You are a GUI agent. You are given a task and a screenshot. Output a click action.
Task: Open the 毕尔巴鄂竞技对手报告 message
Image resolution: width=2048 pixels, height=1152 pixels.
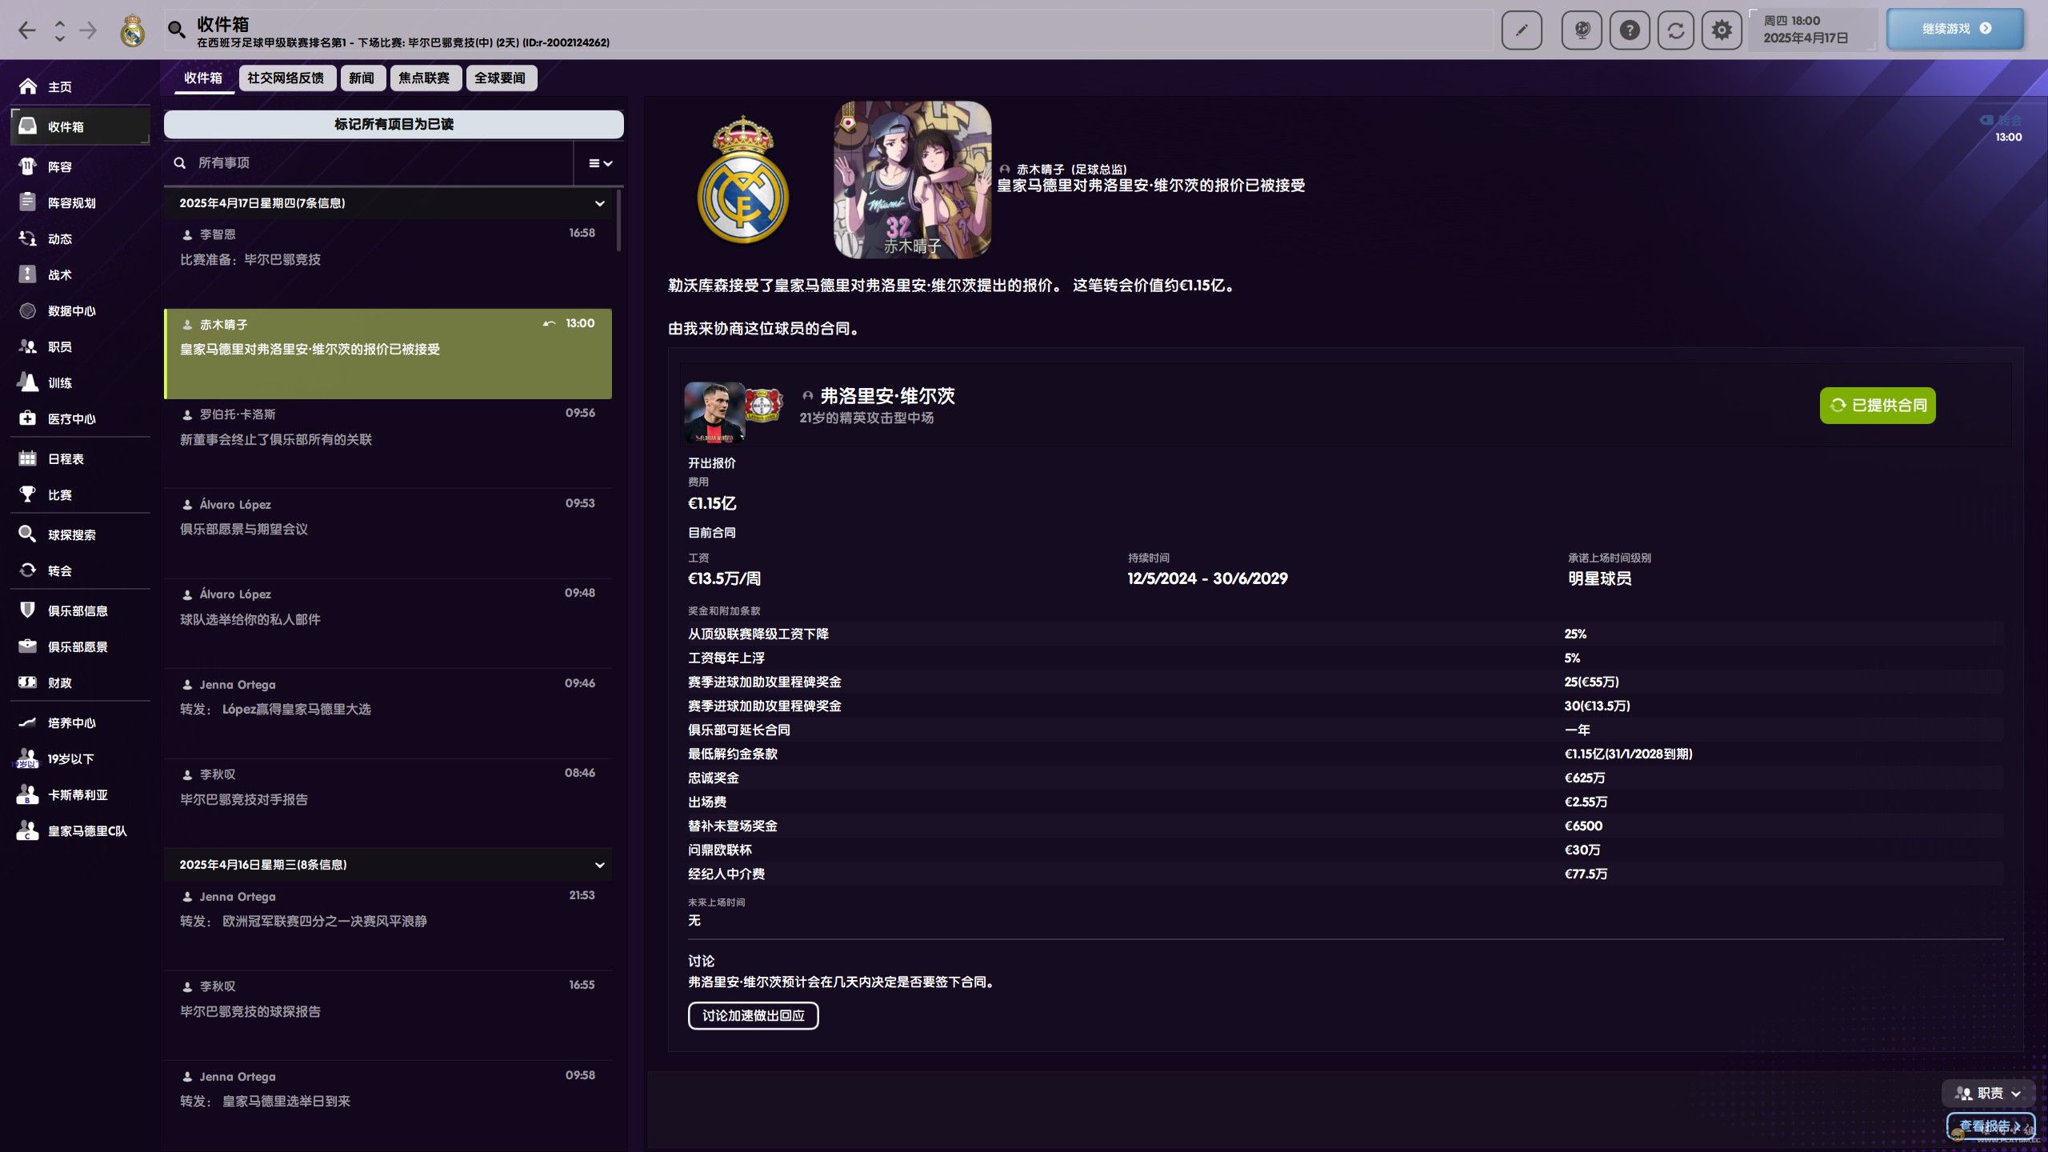pos(388,803)
